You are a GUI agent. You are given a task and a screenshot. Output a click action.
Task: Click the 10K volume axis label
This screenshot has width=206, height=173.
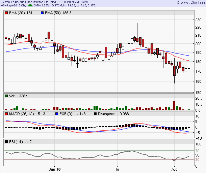(x=199, y=104)
